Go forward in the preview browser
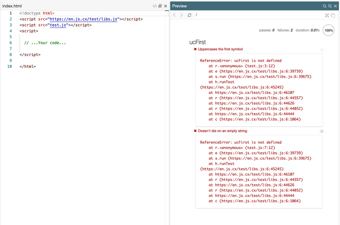The width and height of the screenshot is (340, 225). pos(182,15)
